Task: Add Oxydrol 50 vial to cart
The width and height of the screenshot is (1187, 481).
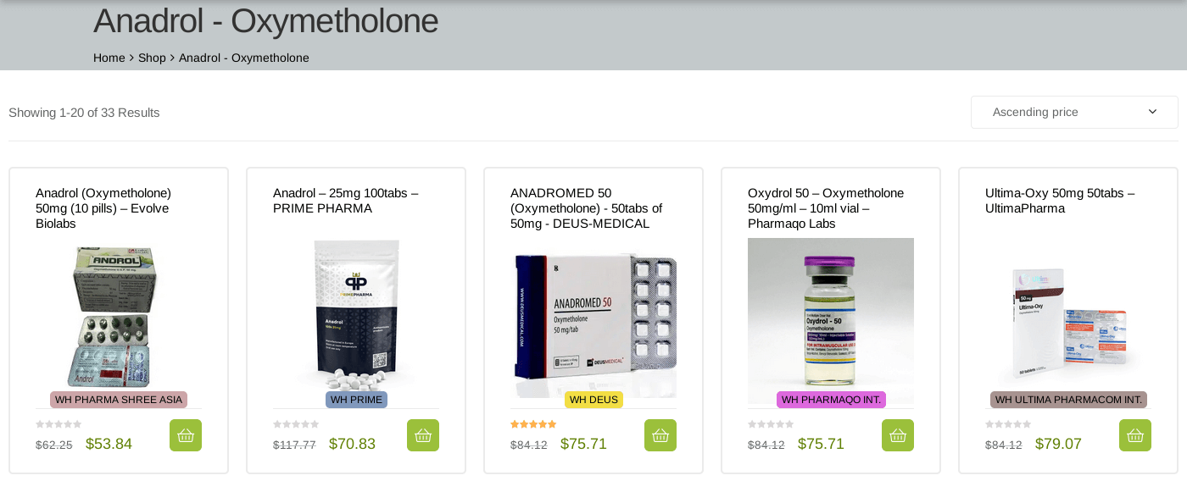Action: click(x=898, y=435)
